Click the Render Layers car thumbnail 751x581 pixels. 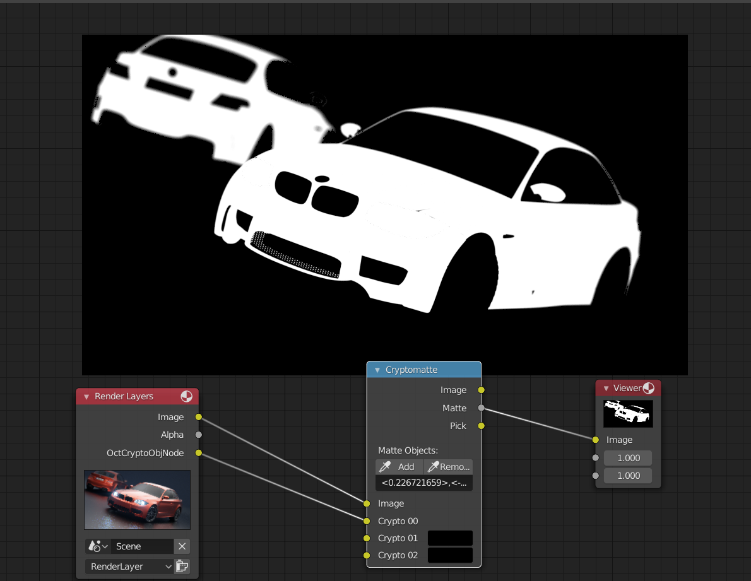click(x=138, y=500)
